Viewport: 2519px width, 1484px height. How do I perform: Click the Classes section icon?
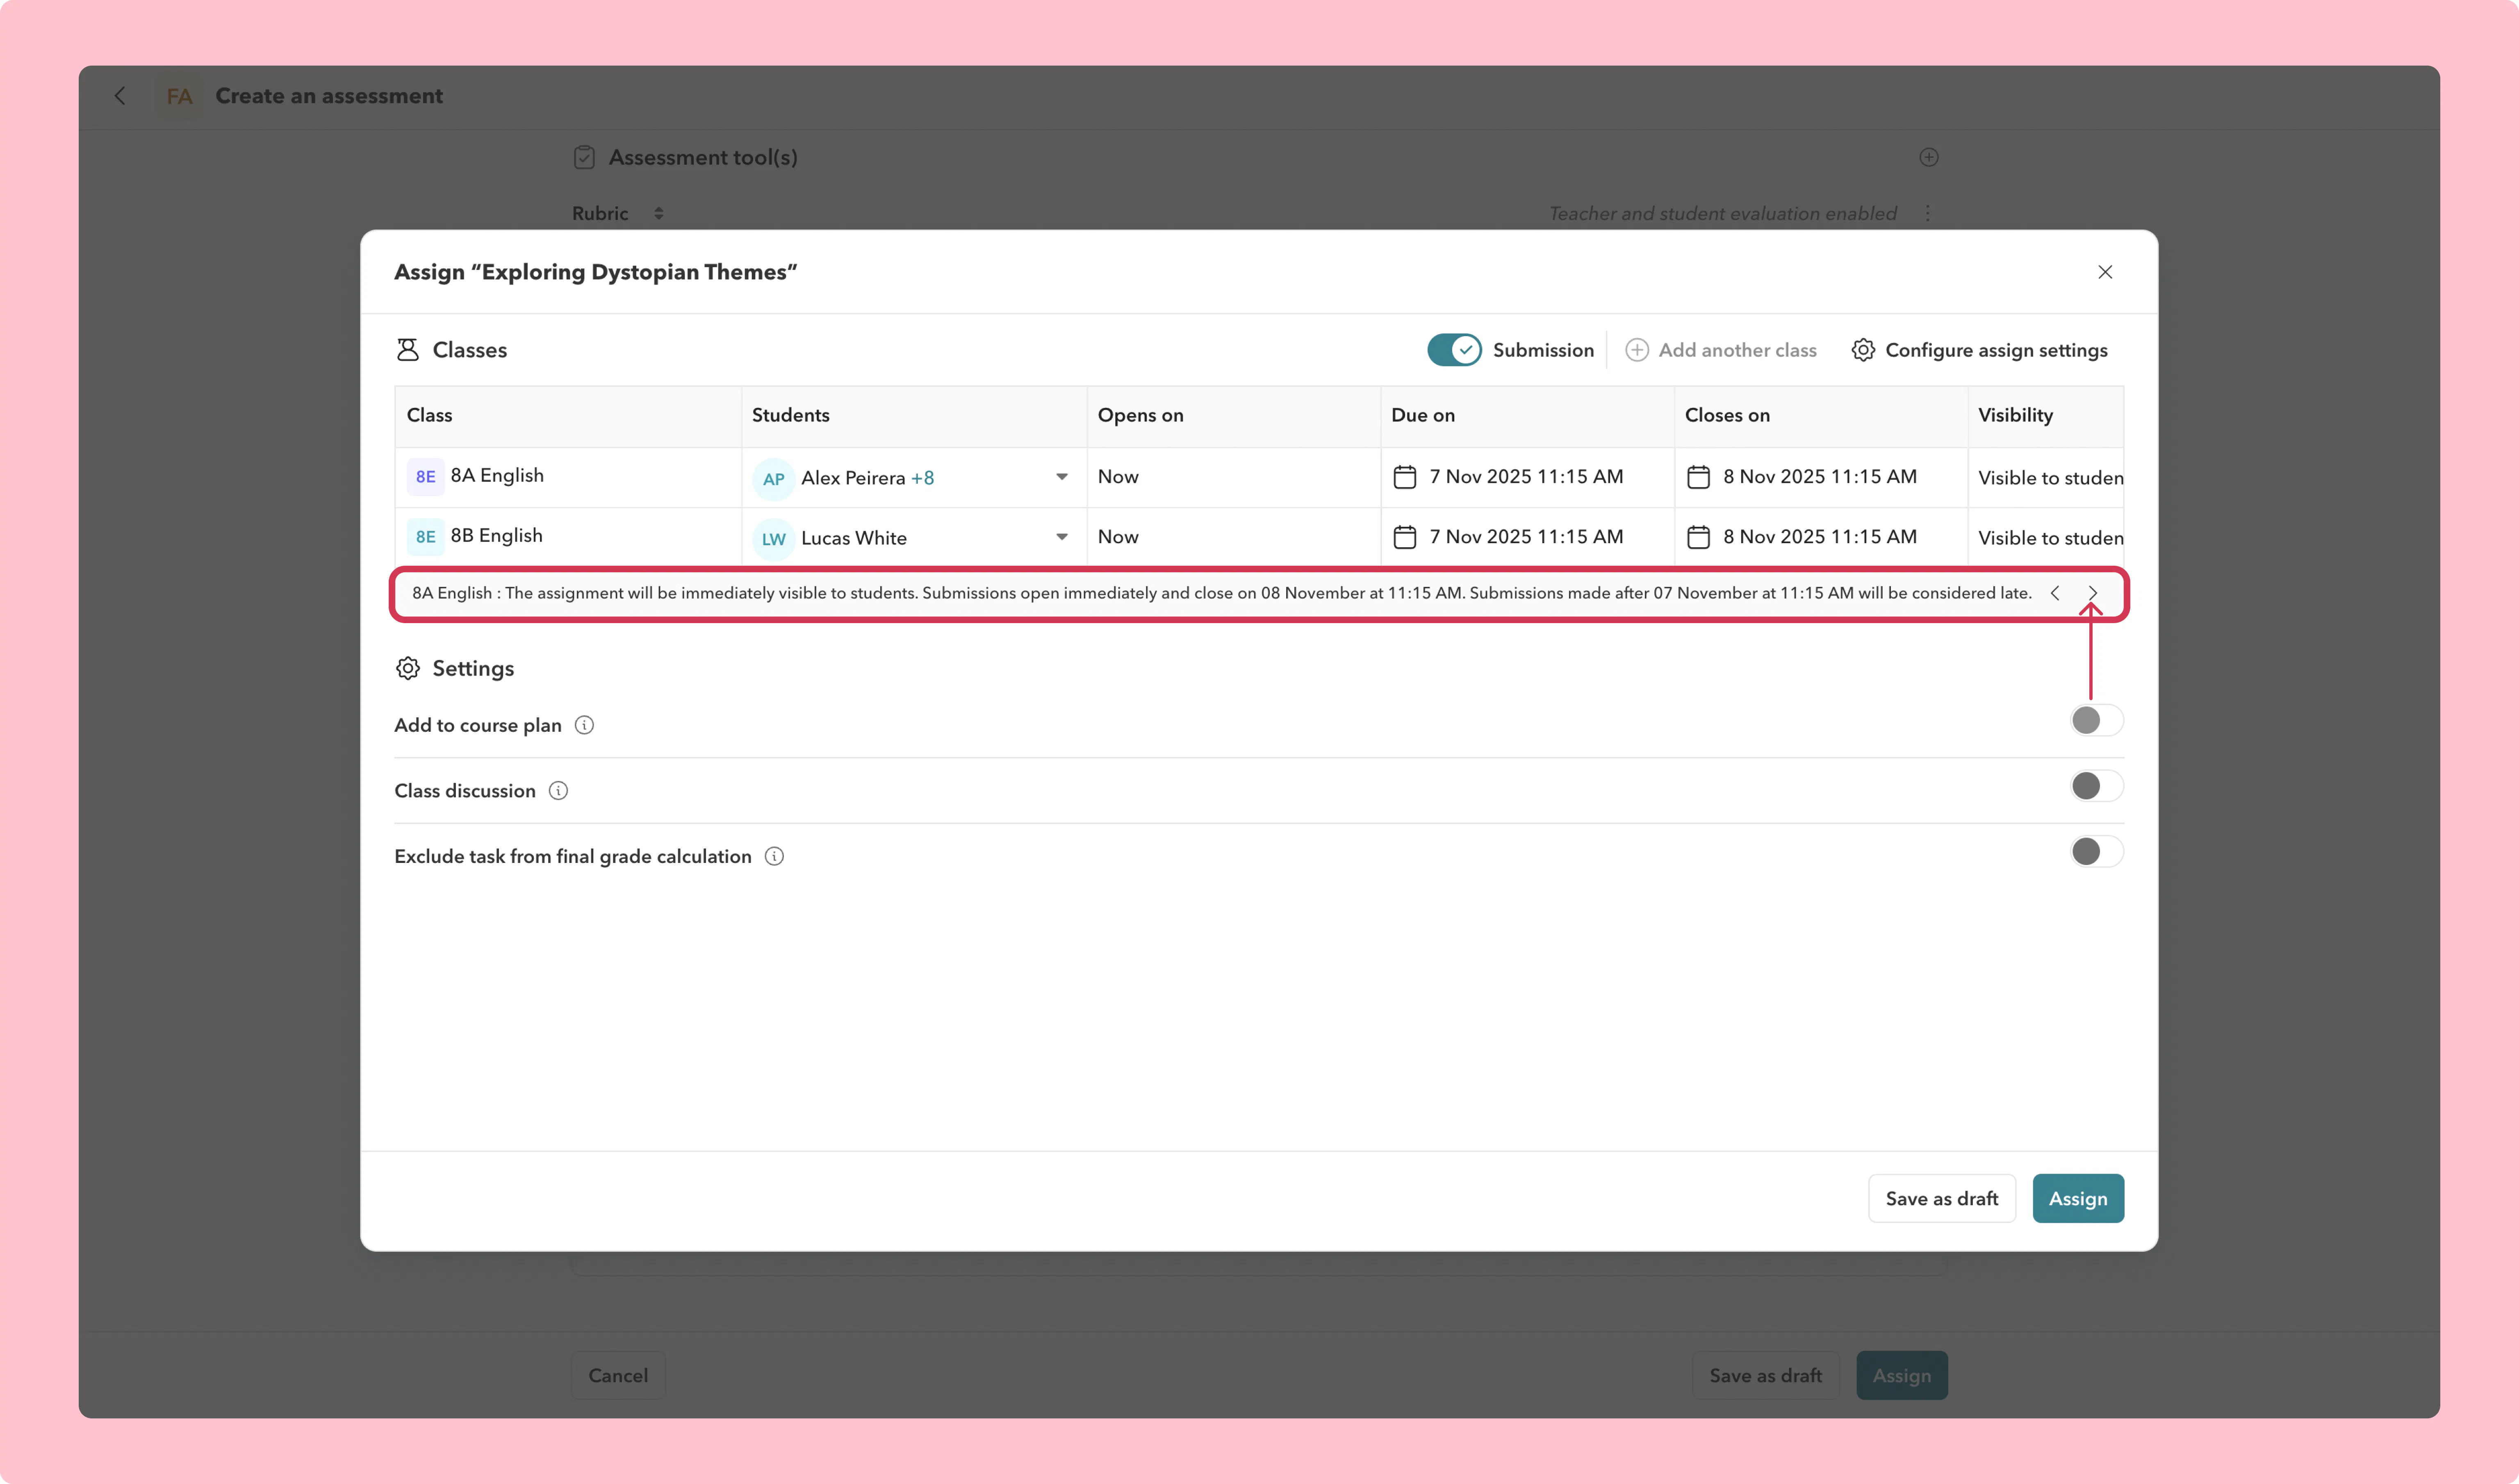point(407,350)
